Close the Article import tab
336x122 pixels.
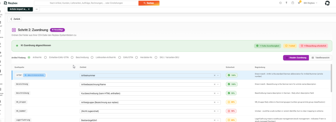click(29, 9)
